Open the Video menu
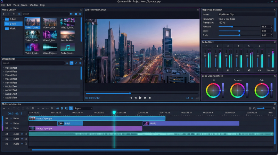Screen dimensions: 278x155 (x=16, y=5)
